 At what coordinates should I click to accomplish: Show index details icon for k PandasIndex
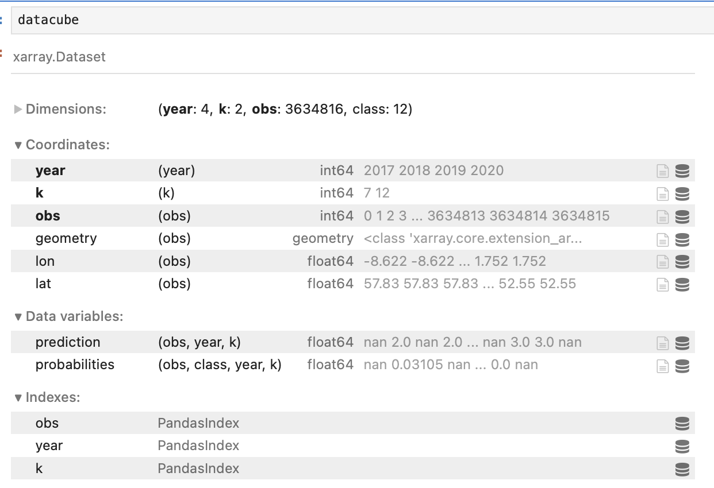(682, 469)
